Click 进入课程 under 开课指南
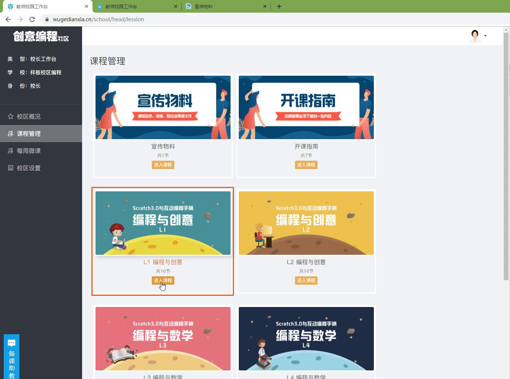 (306, 165)
